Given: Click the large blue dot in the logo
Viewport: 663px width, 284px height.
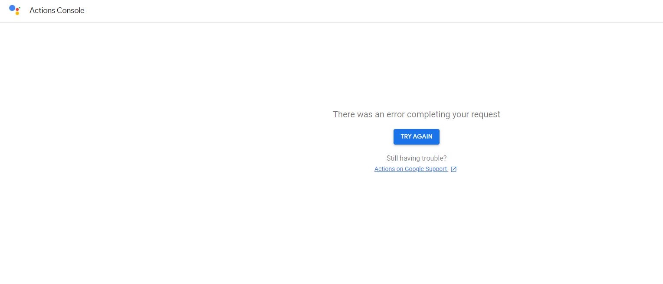Looking at the screenshot, I should [12, 8].
